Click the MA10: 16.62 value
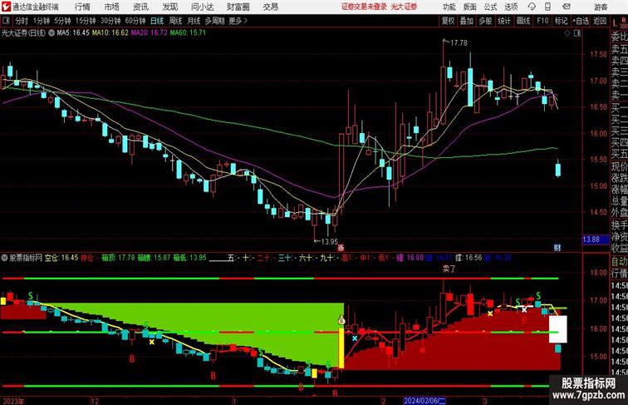628x405 pixels. pyautogui.click(x=110, y=33)
